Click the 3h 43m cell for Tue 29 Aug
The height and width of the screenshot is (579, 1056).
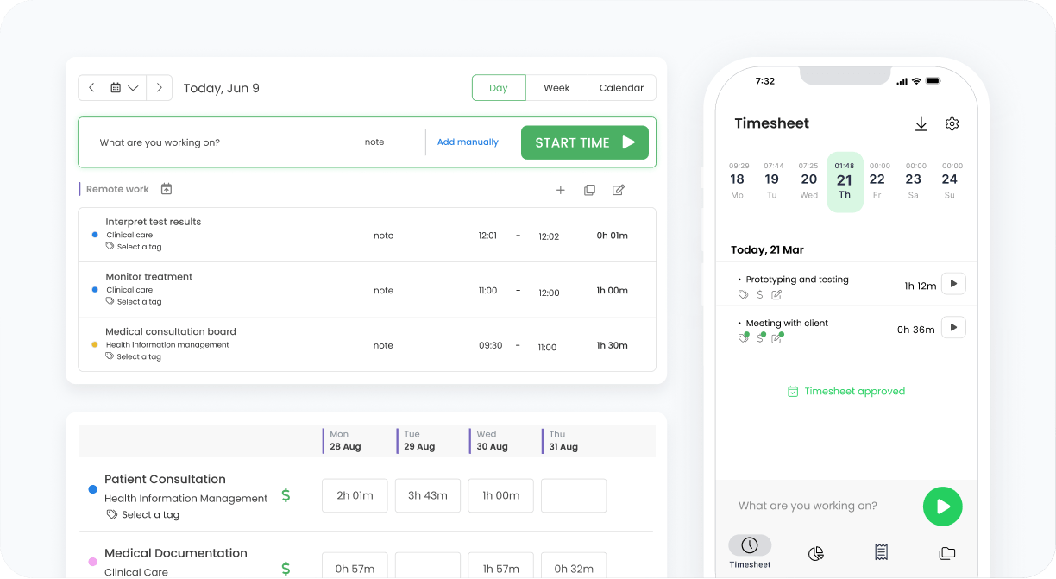[x=428, y=495]
